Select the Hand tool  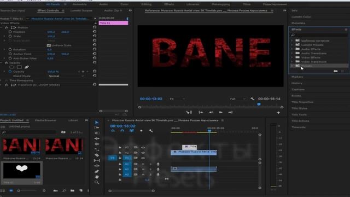click(x=97, y=177)
